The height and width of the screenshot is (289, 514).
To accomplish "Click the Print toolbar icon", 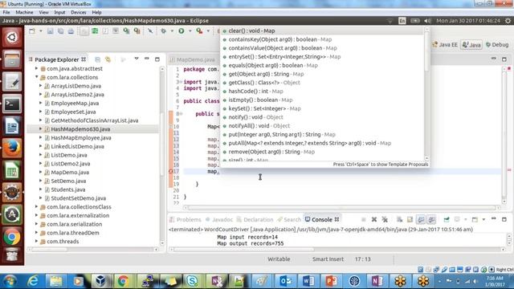I will pos(71,31).
